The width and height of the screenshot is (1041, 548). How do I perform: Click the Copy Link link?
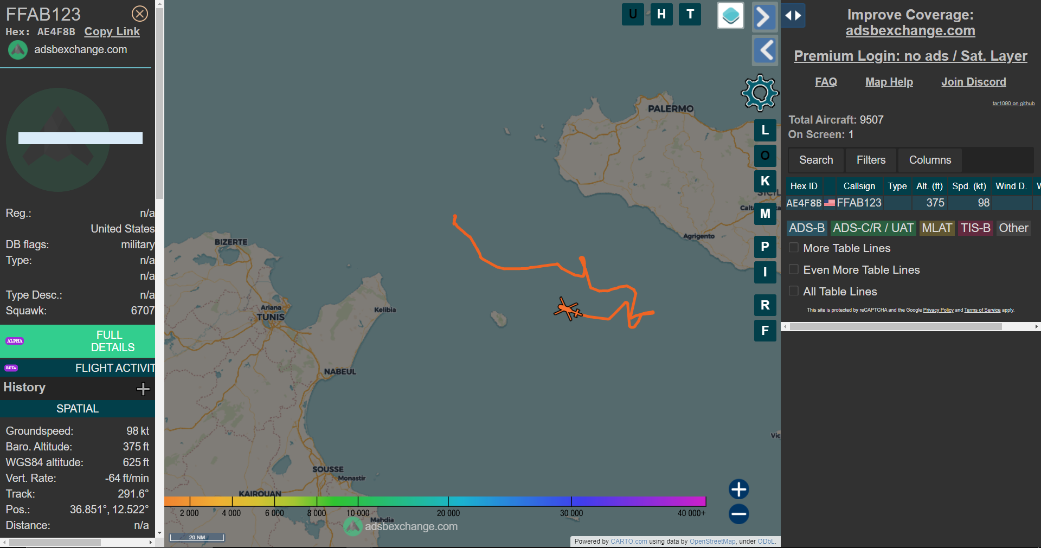point(112,32)
